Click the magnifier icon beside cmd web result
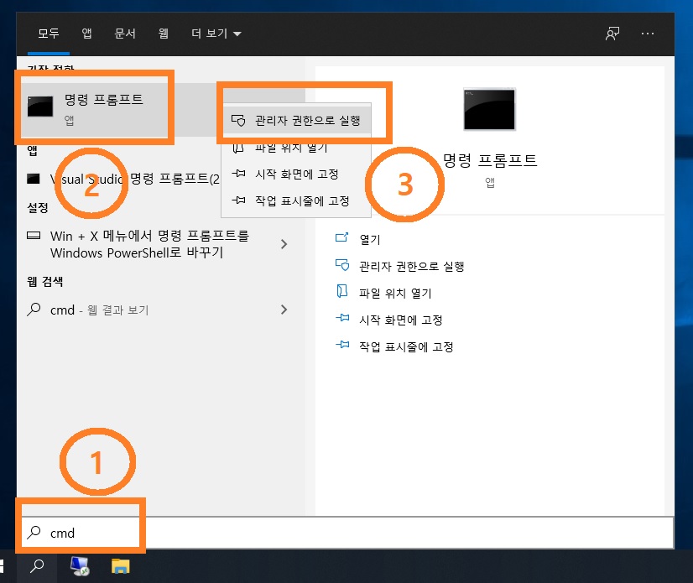693x583 pixels. pyautogui.click(x=34, y=310)
